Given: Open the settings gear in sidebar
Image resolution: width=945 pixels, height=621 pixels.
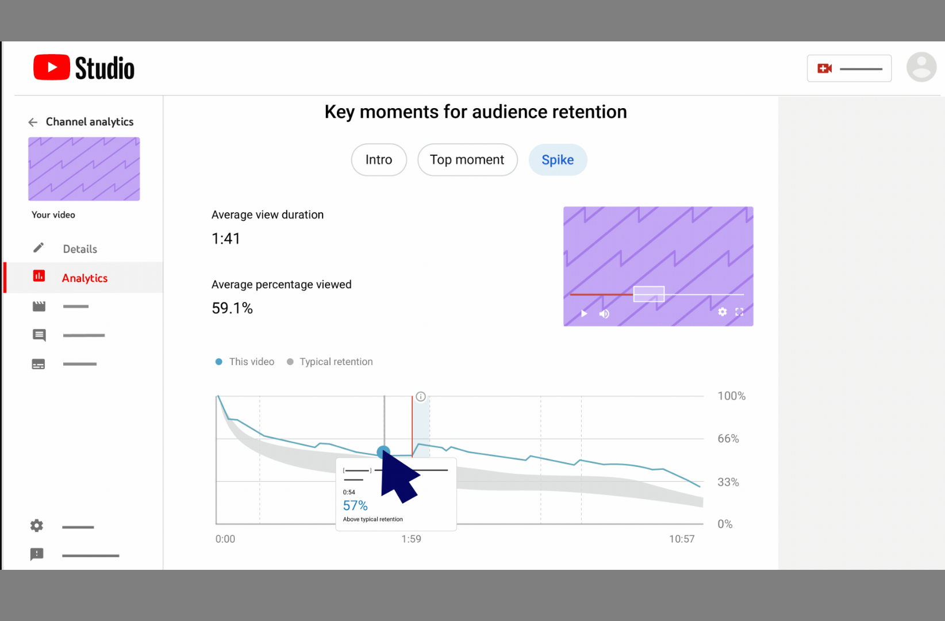Looking at the screenshot, I should pos(37,526).
